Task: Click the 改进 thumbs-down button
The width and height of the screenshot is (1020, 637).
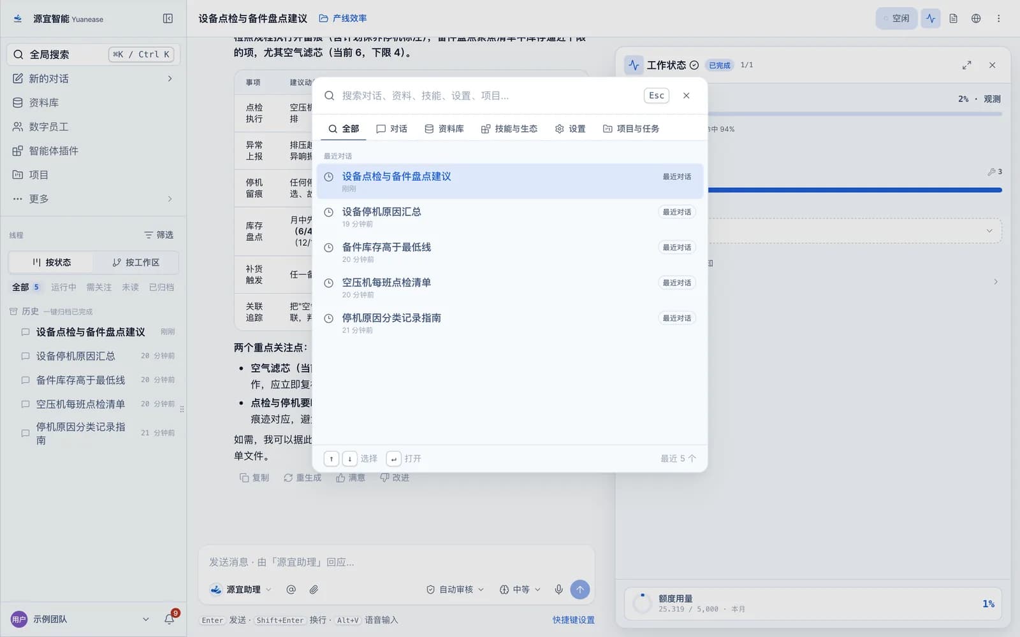Action: click(x=395, y=478)
